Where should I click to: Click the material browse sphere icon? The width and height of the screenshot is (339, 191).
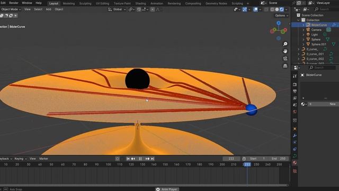303,104
